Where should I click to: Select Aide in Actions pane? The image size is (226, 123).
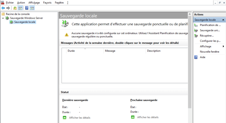203,57
